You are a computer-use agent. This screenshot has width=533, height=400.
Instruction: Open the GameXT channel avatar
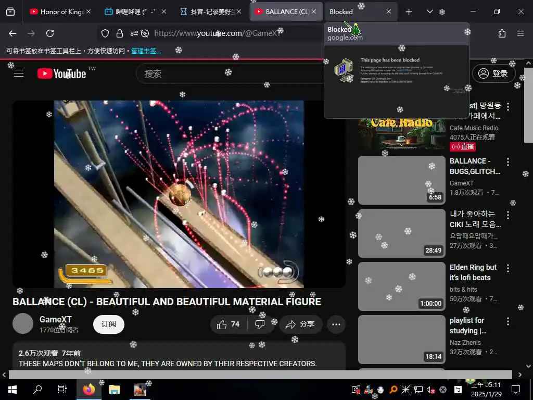[23, 323]
